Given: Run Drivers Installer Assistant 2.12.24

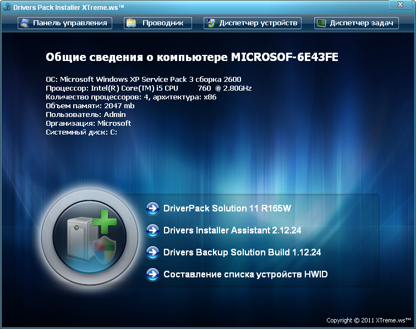Looking at the screenshot, I should pyautogui.click(x=232, y=231).
